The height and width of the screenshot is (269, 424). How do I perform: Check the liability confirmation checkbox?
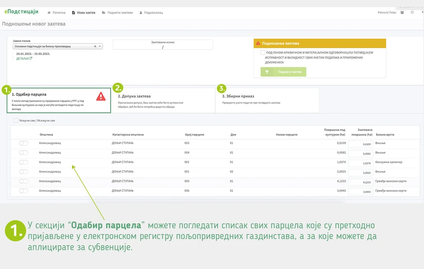point(263,53)
